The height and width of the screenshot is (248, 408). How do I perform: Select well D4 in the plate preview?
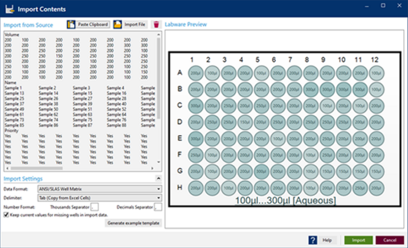tap(245, 122)
